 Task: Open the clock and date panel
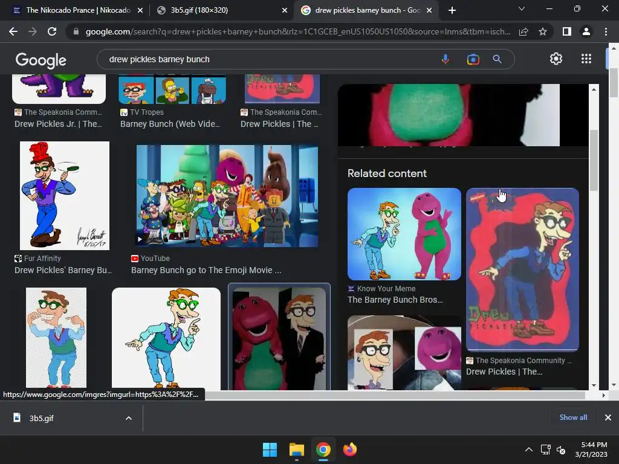tap(591, 449)
